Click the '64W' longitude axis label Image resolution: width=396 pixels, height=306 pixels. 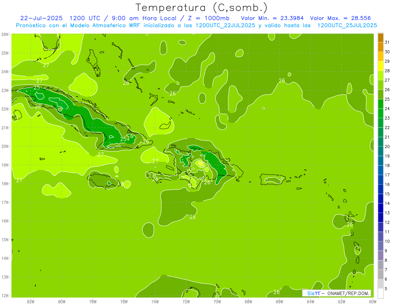pyautogui.click(x=311, y=301)
